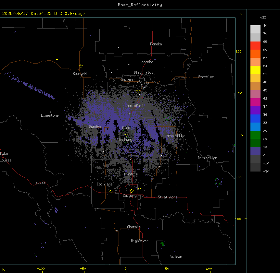Click the -50 tick label on the vertical axis
280x273 pixels.
(238, 177)
